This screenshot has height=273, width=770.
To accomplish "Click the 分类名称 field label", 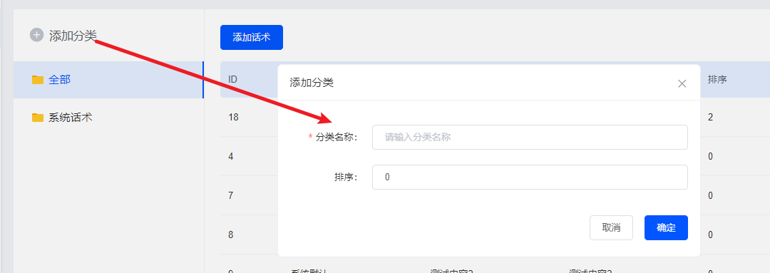I will [x=337, y=137].
